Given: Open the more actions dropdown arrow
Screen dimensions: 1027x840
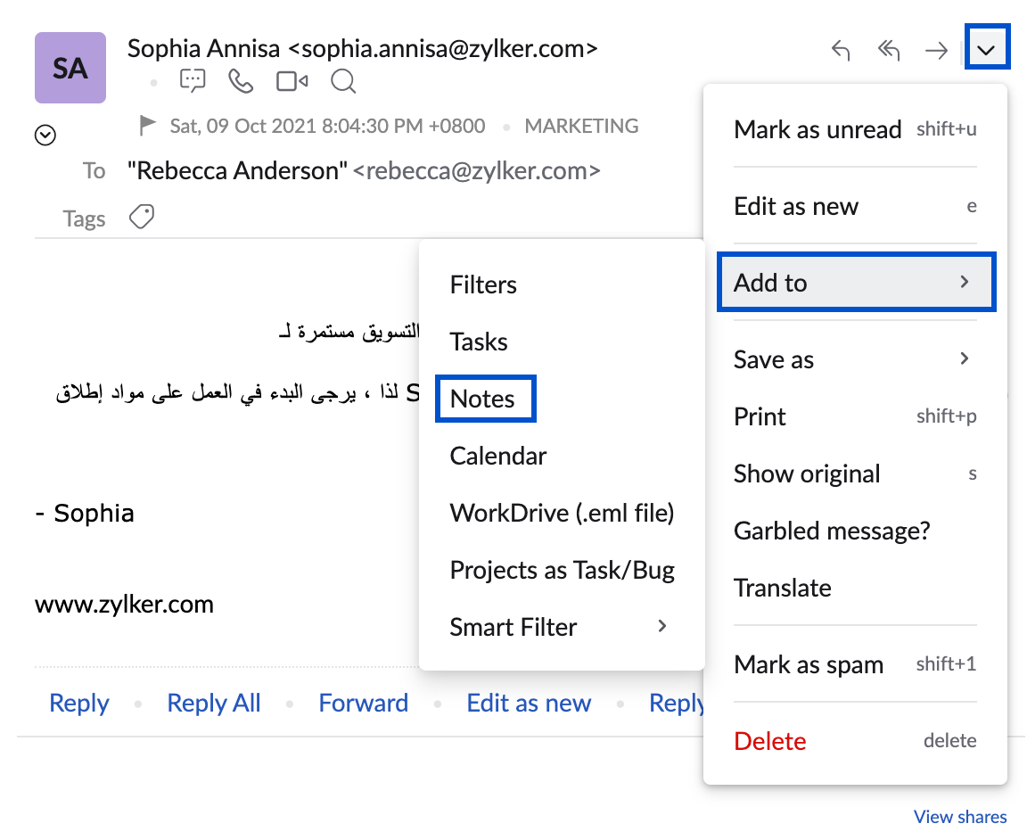Looking at the screenshot, I should click(986, 50).
